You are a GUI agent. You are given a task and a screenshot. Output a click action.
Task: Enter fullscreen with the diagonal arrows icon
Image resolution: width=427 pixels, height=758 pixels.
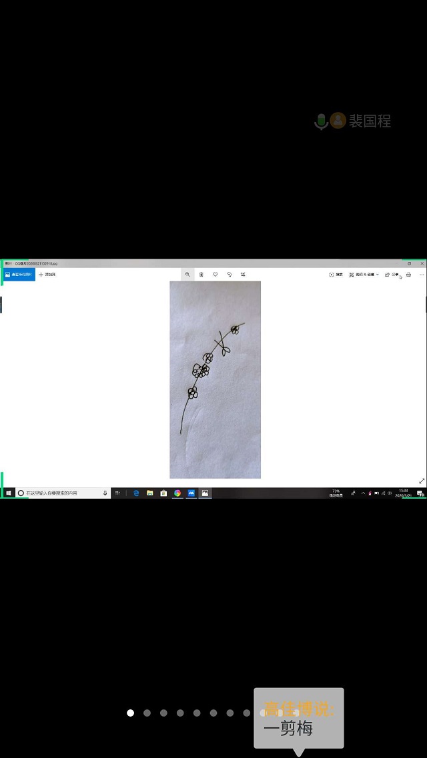[421, 481]
